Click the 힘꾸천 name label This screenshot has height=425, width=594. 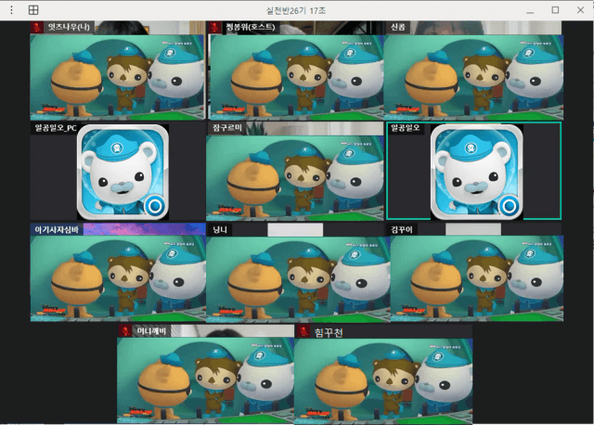(x=328, y=332)
